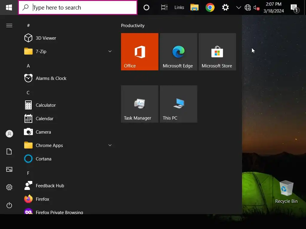Open the Action Center notifications icon

[295, 8]
